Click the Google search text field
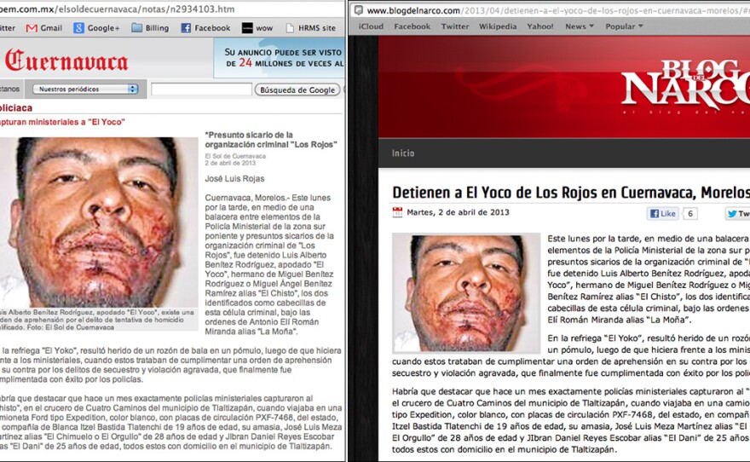 [x=199, y=89]
